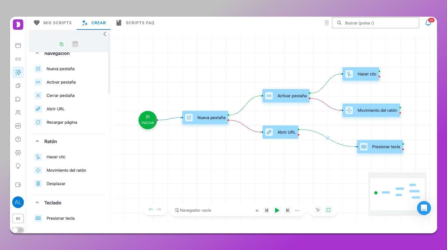
Task: Open the chat support bubble
Action: pos(424,208)
